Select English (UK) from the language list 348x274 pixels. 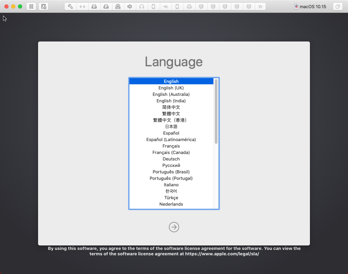click(x=171, y=88)
